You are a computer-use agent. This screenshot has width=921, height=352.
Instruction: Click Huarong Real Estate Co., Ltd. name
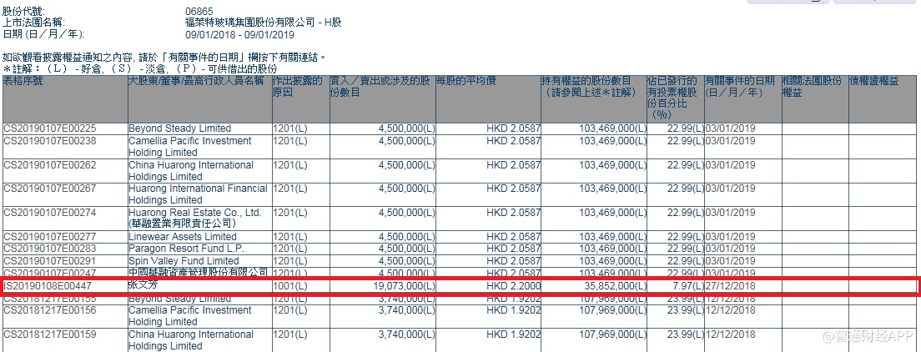[195, 218]
